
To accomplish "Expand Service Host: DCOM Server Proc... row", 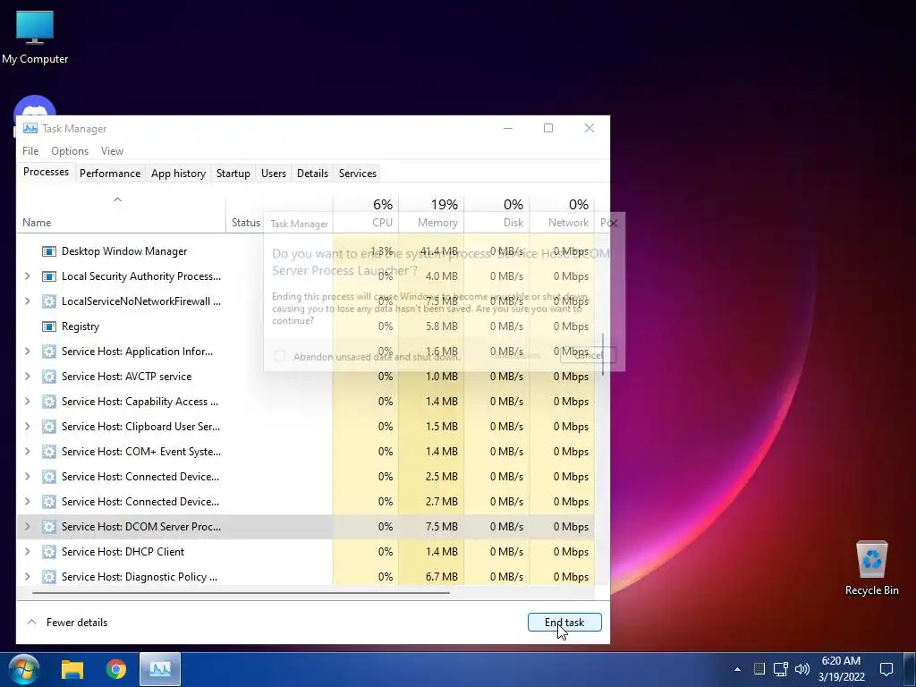I will pos(28,527).
